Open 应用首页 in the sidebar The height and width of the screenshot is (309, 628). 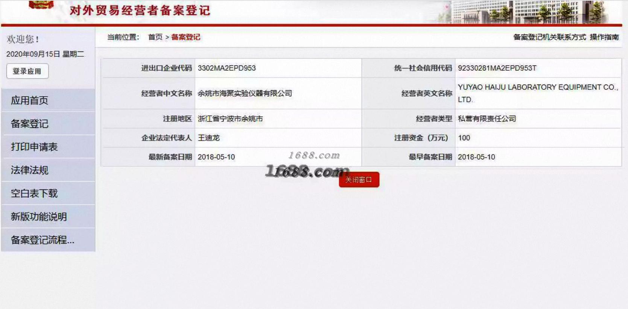pos(48,100)
